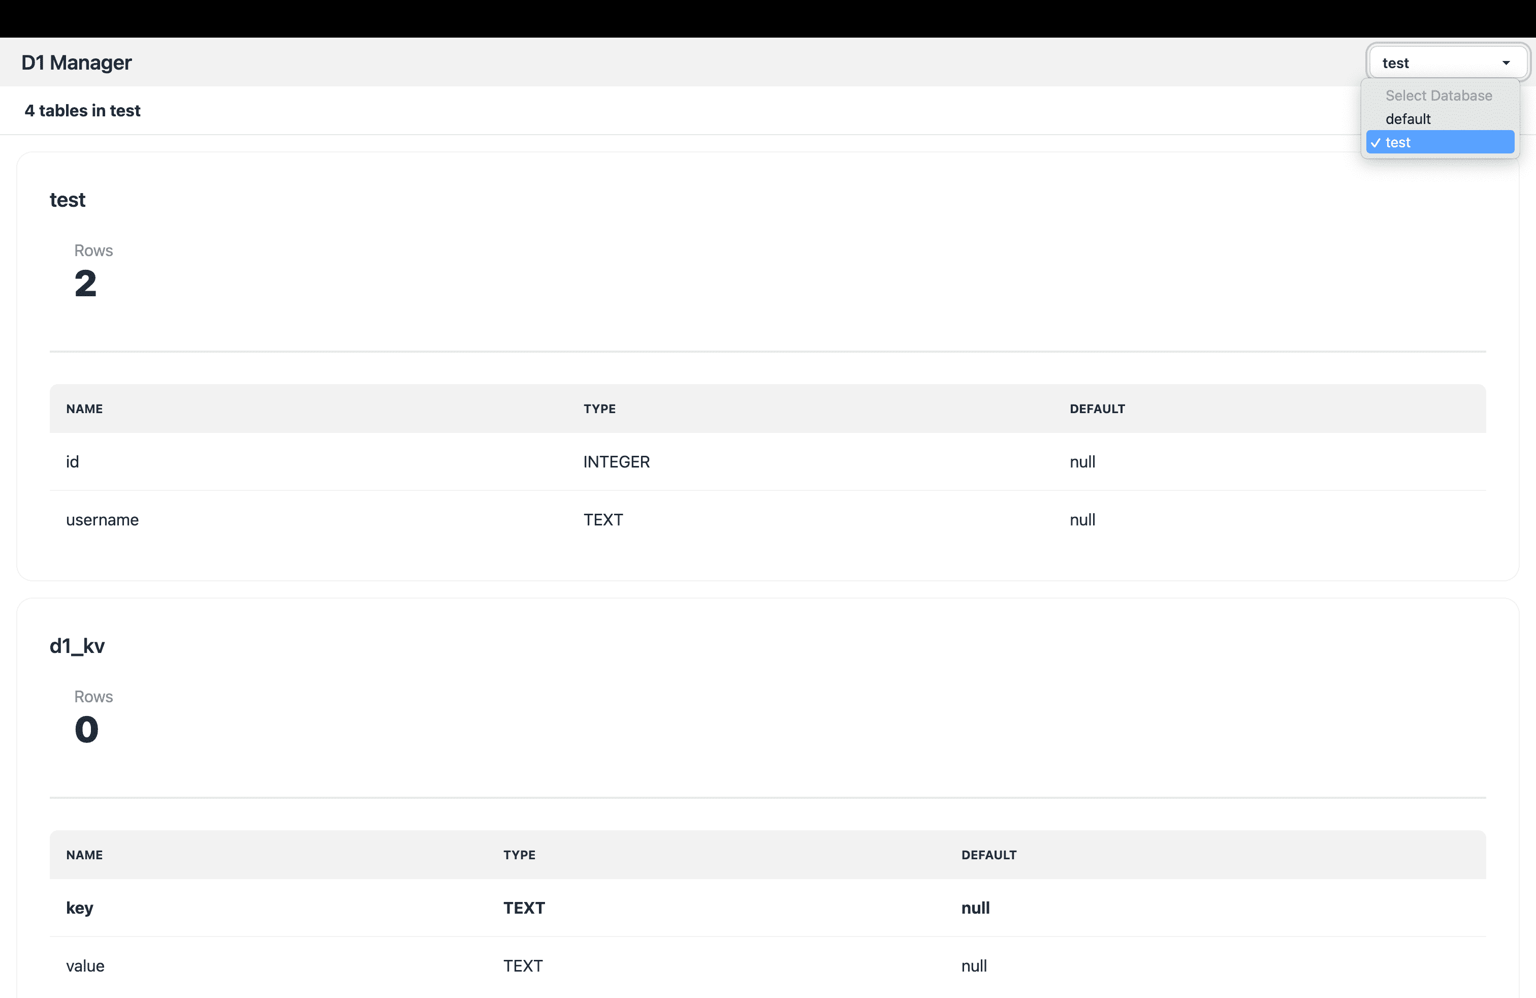Click the row count 0 in d1_kv
1536x998 pixels.
tap(86, 730)
